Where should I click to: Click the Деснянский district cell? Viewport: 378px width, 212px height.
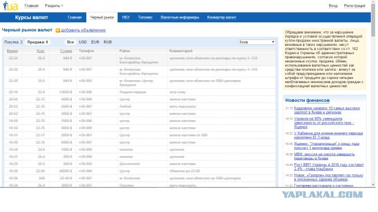coord(129,164)
